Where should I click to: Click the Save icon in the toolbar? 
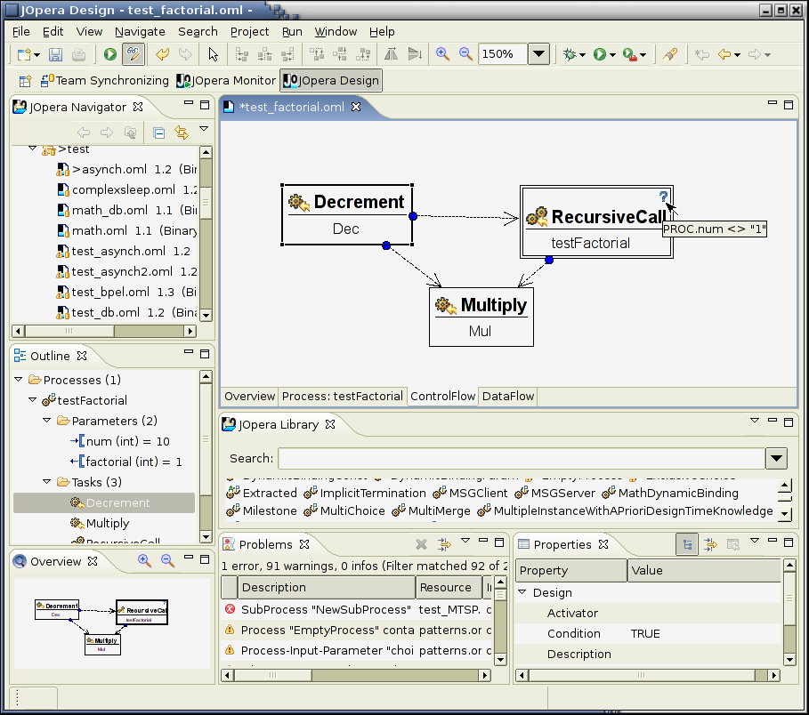click(x=56, y=54)
